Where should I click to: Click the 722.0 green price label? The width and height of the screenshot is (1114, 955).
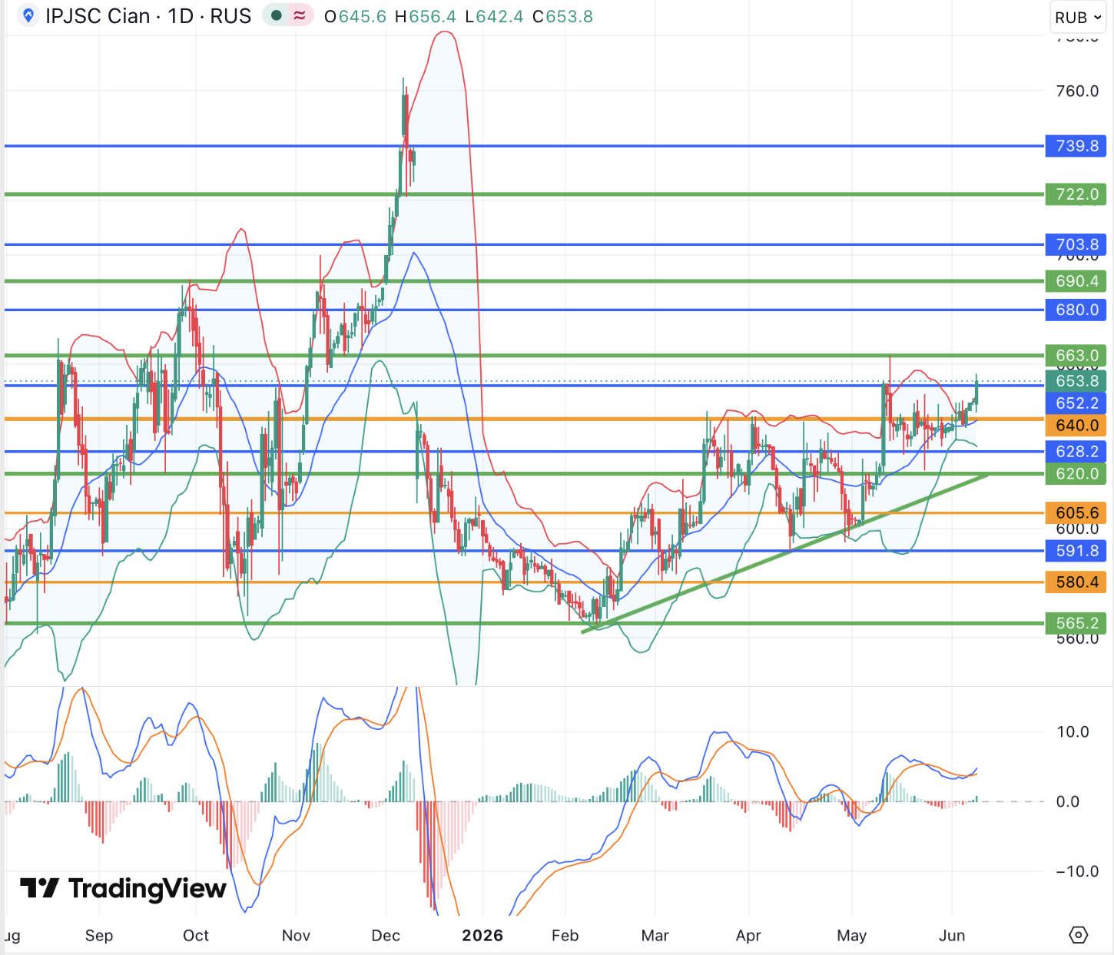[x=1076, y=194]
